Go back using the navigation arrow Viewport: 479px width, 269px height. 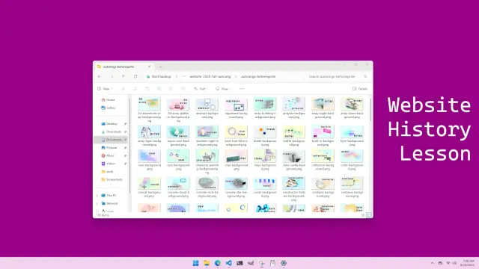pyautogui.click(x=100, y=76)
